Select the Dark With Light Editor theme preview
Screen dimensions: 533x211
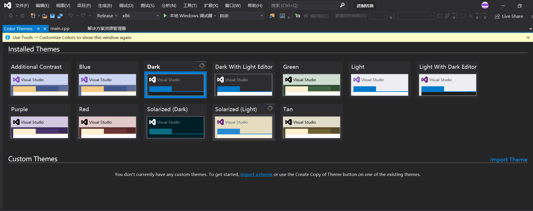click(x=244, y=85)
